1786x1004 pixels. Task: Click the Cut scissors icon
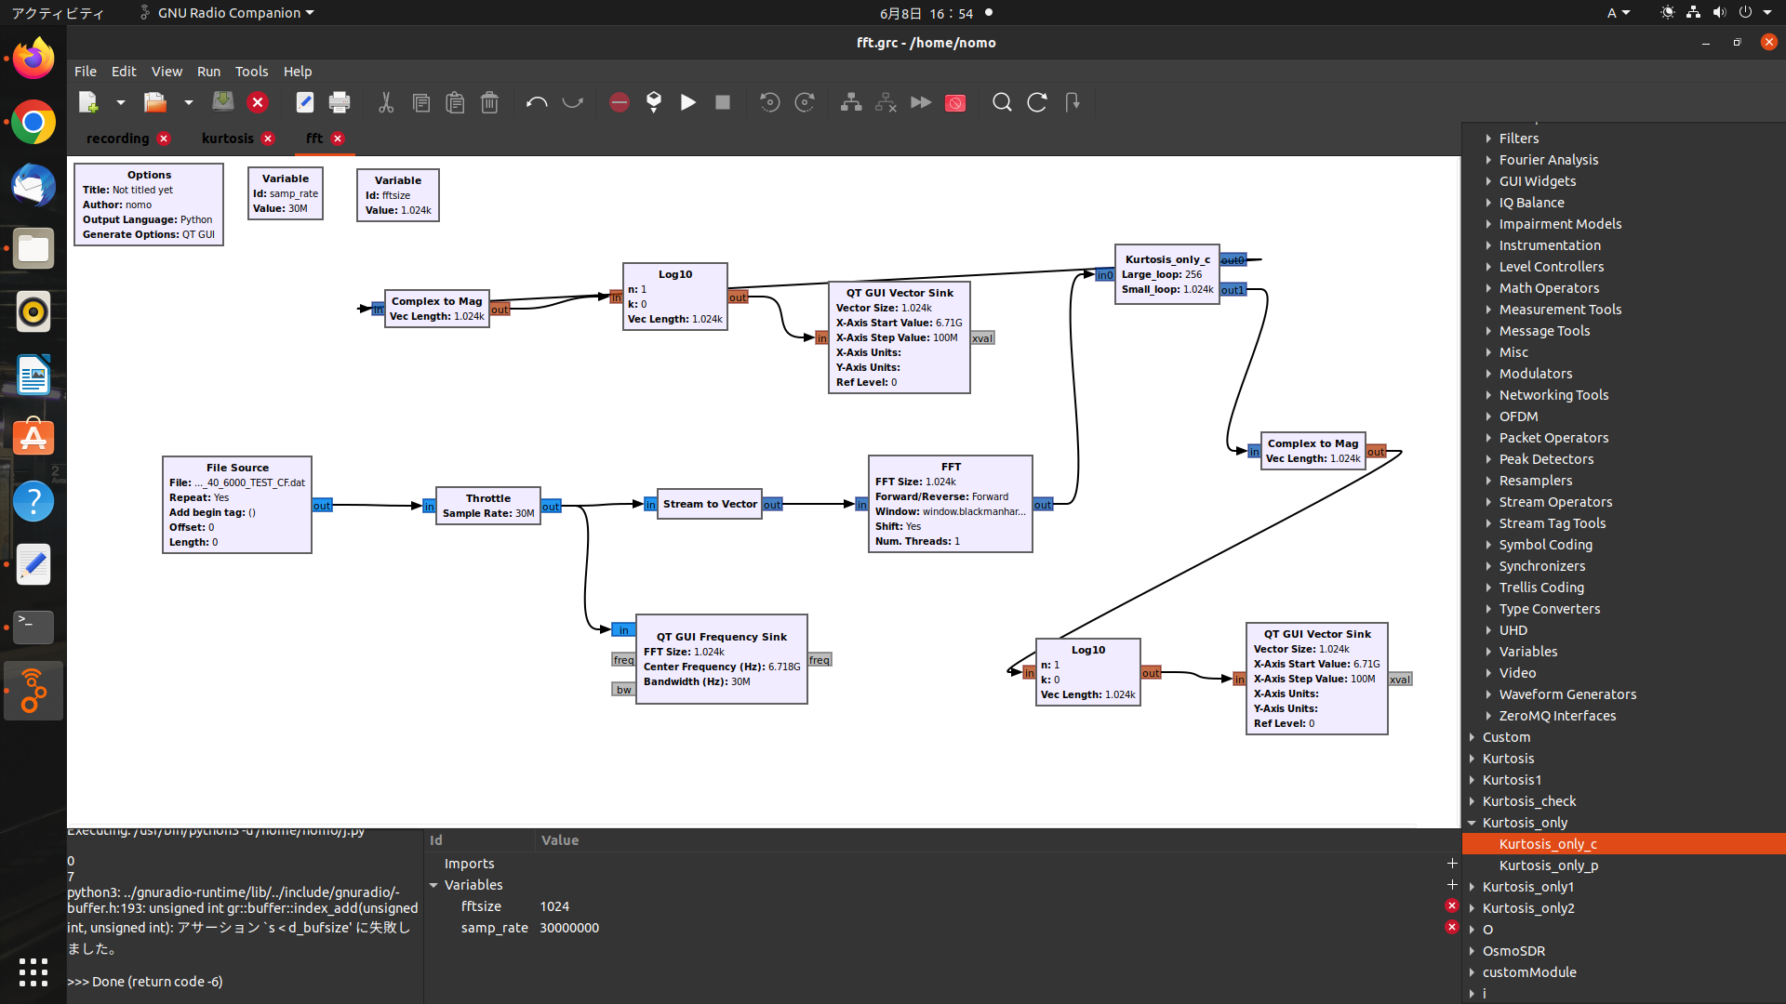(386, 102)
